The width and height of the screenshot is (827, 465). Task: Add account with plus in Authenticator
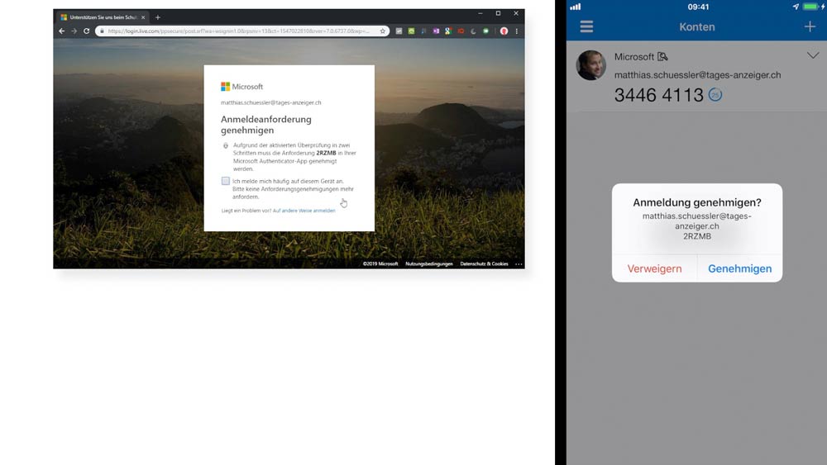(810, 26)
